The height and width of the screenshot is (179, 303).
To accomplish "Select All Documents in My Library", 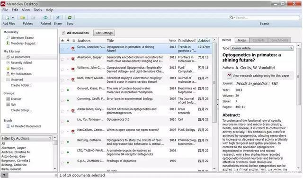I will [x=20, y=57].
